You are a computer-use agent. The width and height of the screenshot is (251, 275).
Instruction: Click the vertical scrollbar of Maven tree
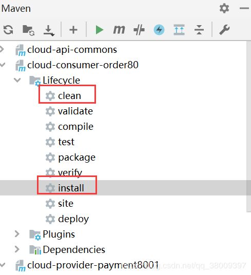248,126
